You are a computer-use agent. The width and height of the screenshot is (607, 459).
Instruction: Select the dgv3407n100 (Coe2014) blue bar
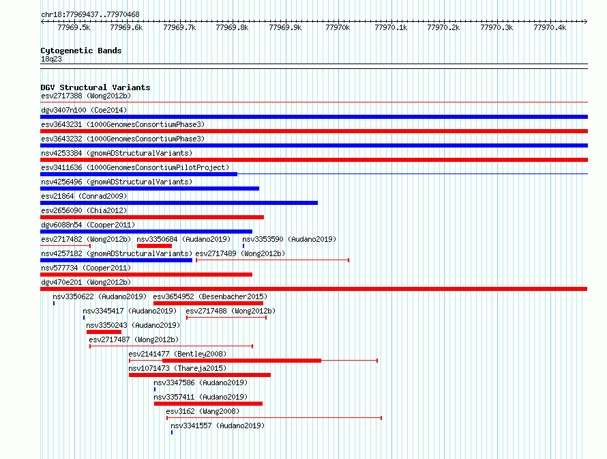click(x=314, y=117)
